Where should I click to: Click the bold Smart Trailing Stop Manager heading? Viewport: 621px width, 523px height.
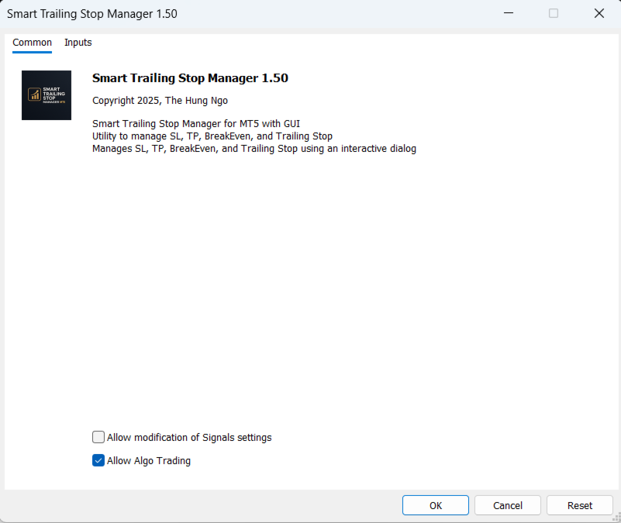(190, 78)
